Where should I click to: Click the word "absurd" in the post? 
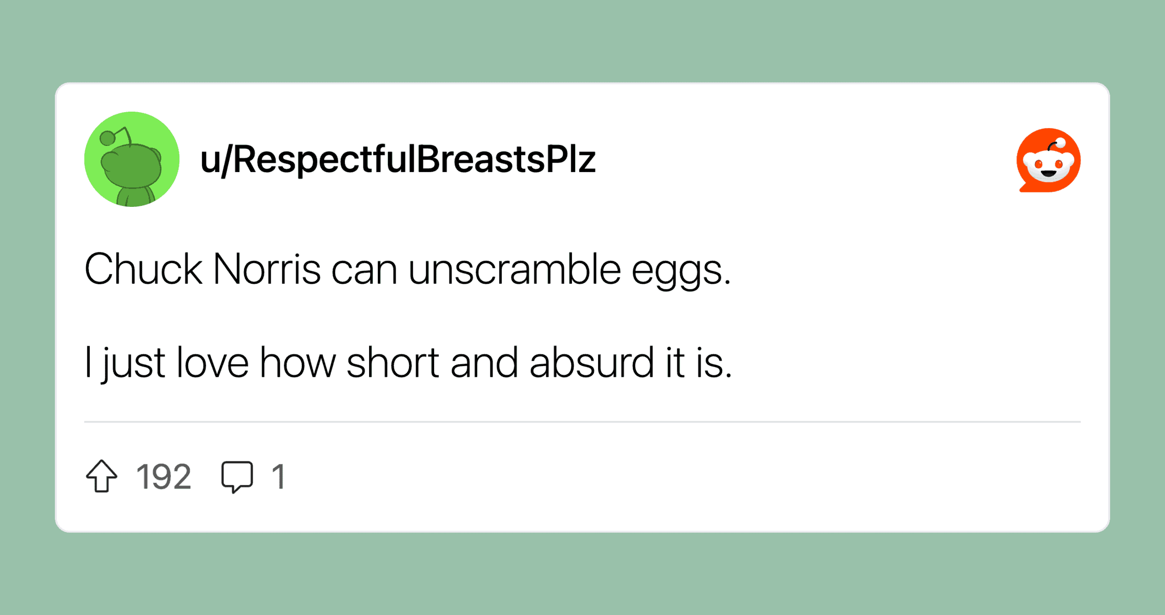tap(591, 363)
